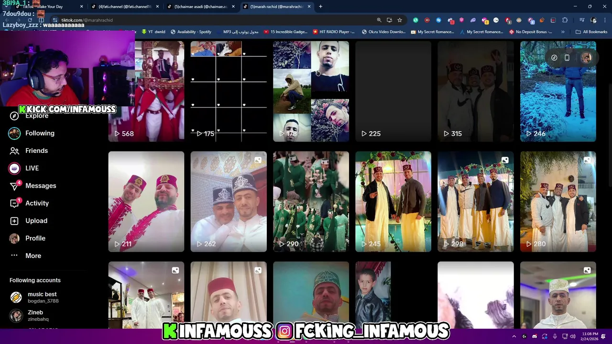Open the Activity notifications
This screenshot has height=344, width=612.
coord(29,203)
